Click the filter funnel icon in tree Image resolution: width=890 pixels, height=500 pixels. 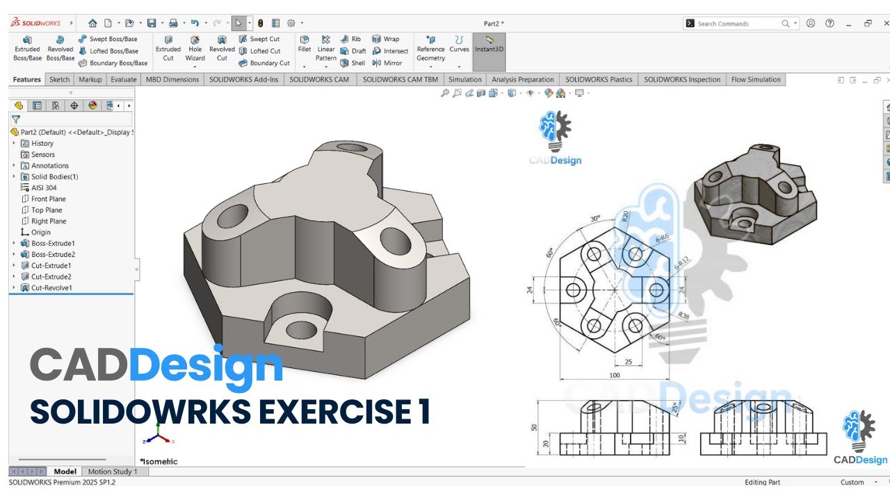pyautogui.click(x=15, y=119)
